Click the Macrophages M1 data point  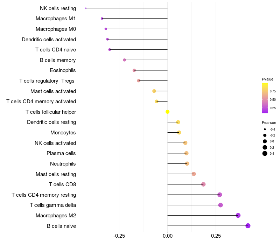pyautogui.click(x=102, y=19)
